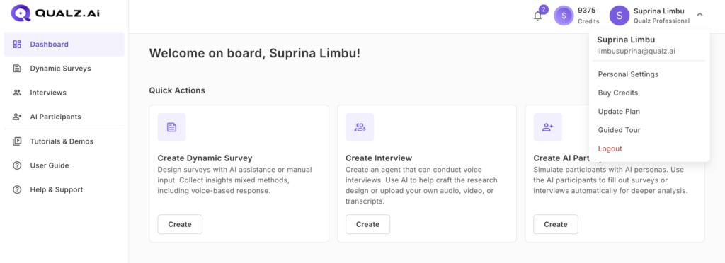Click the User Guide question mark icon
The height and width of the screenshot is (263, 725).
click(x=17, y=165)
